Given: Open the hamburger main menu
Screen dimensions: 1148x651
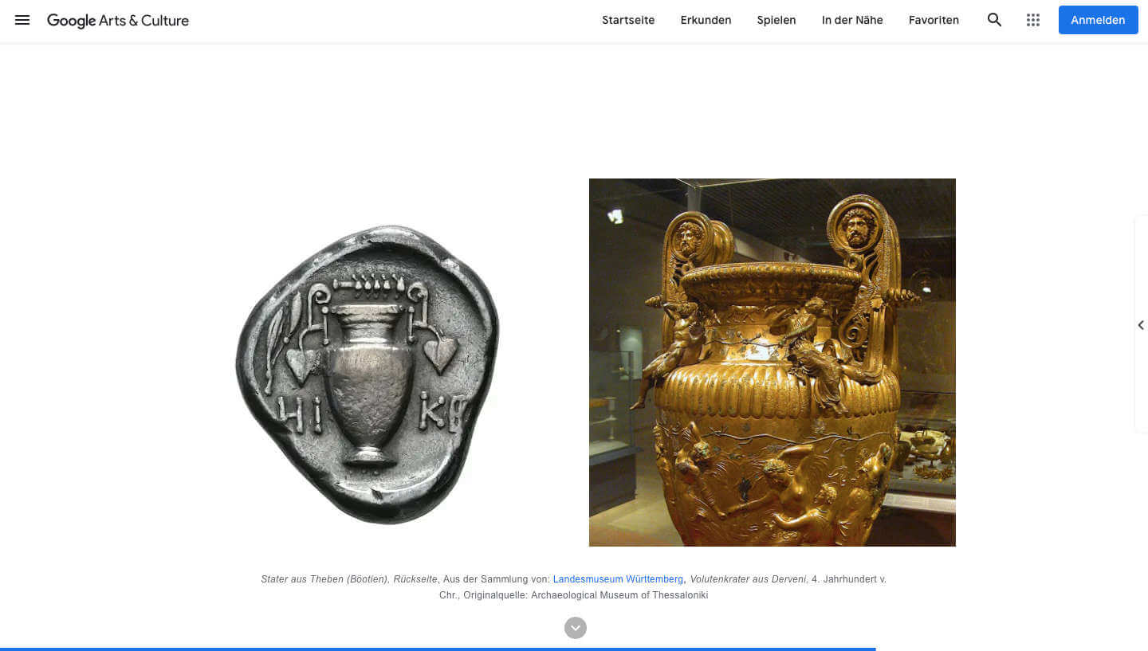Looking at the screenshot, I should pos(22,20).
